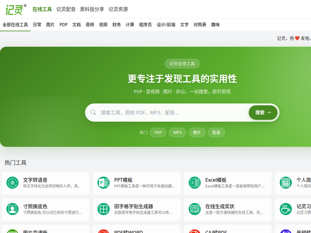
Task: Open the Excel模板 title link
Action: tap(216, 180)
